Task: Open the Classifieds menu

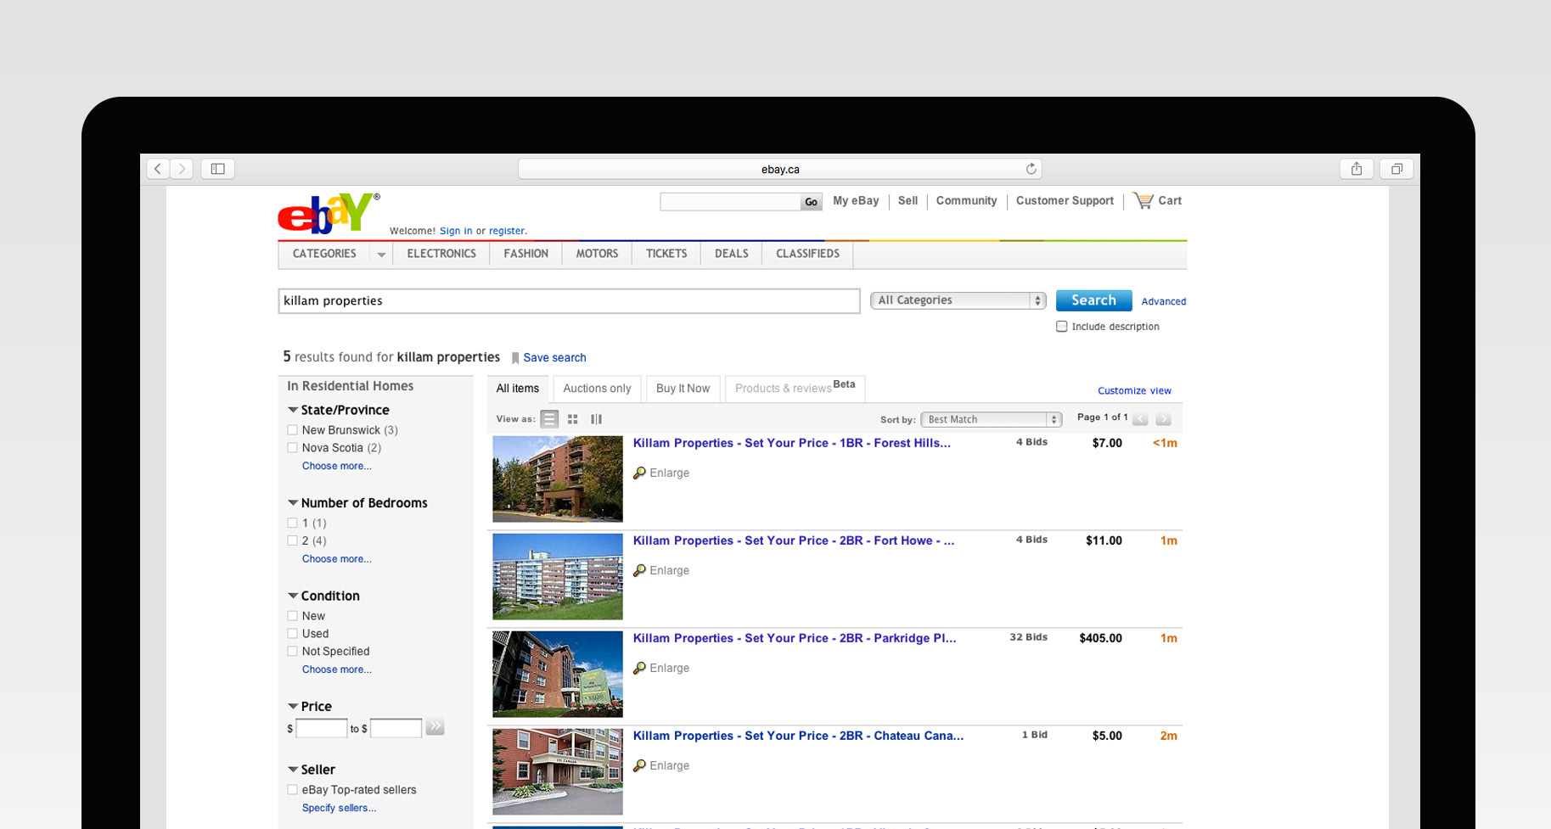Action: point(807,254)
